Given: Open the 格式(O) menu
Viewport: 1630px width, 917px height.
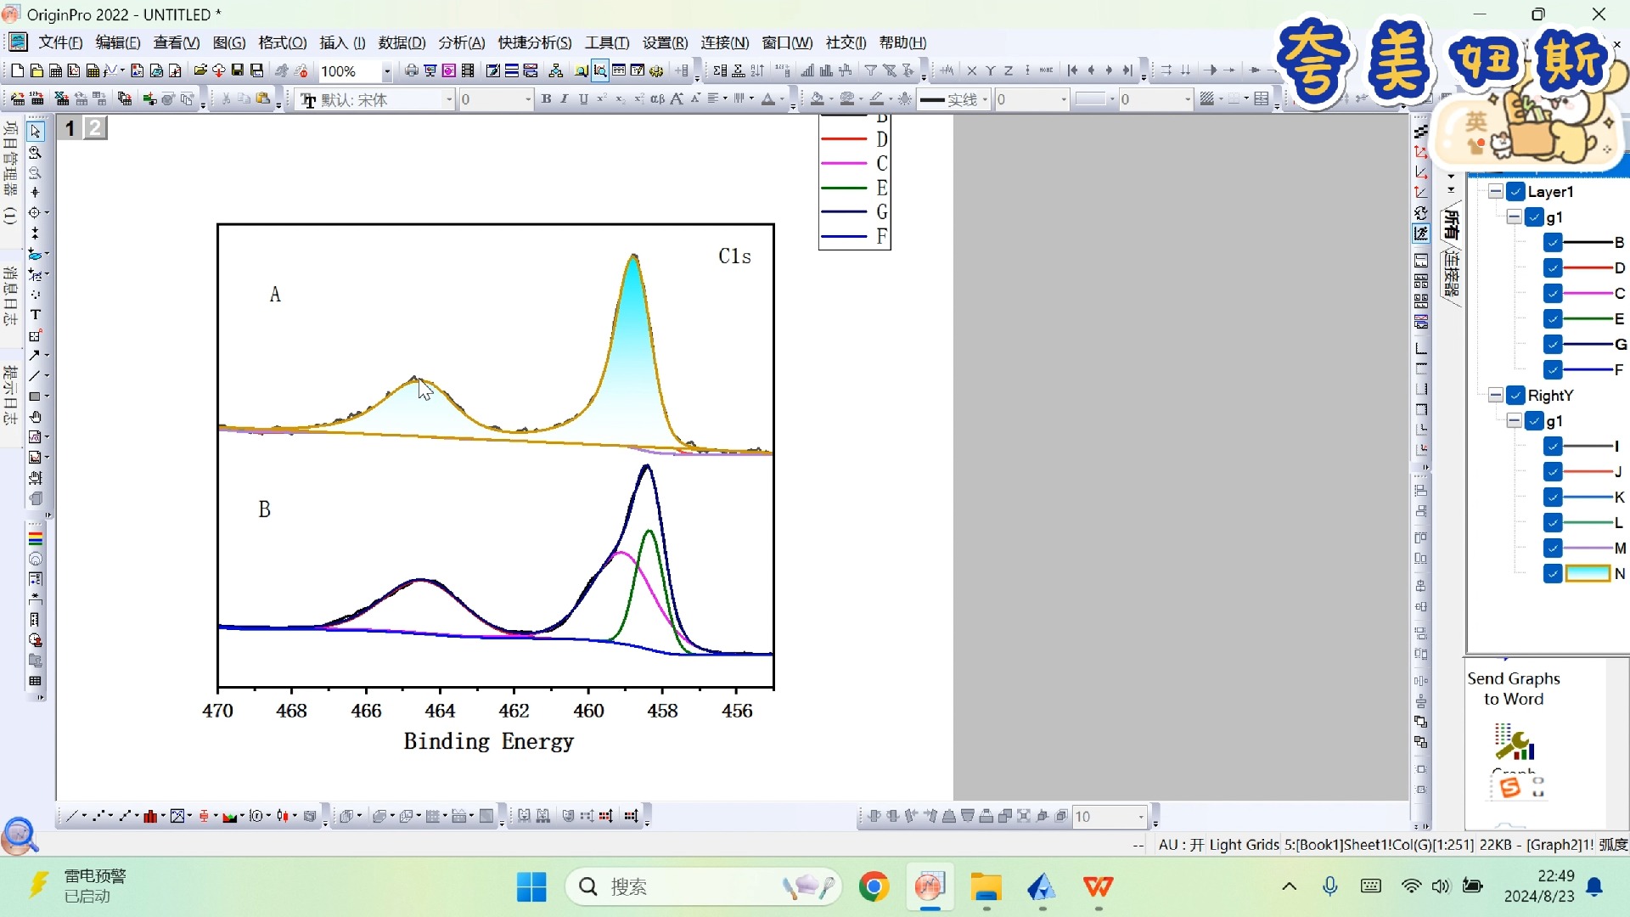Looking at the screenshot, I should (282, 42).
